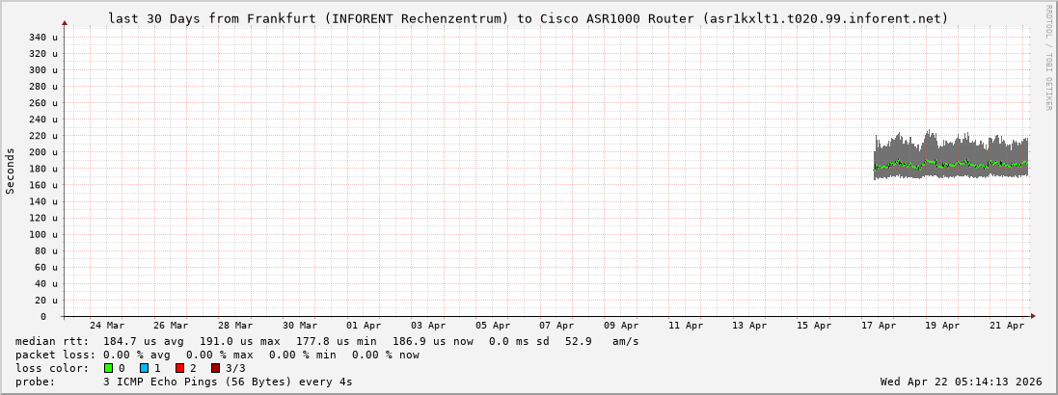The height and width of the screenshot is (395, 1058).
Task: Click the graph title about Cisco ASR1000 Router
Action: (529, 18)
